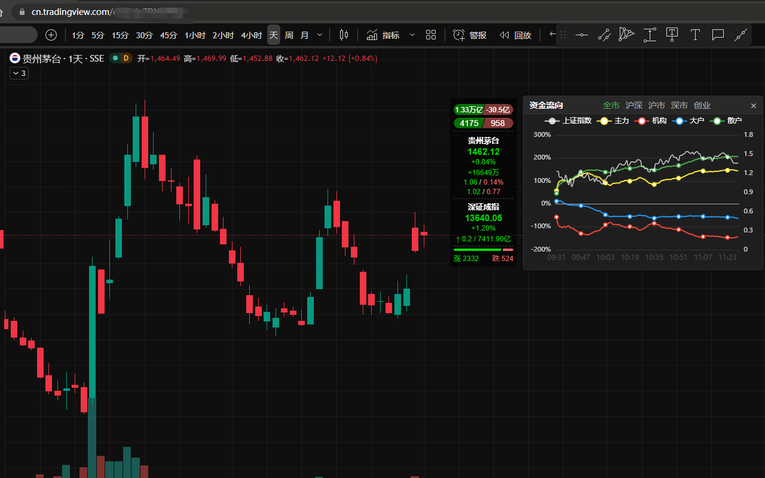Image resolution: width=765 pixels, height=478 pixels.
Task: Click the site lock icon in address bar
Action: point(22,12)
